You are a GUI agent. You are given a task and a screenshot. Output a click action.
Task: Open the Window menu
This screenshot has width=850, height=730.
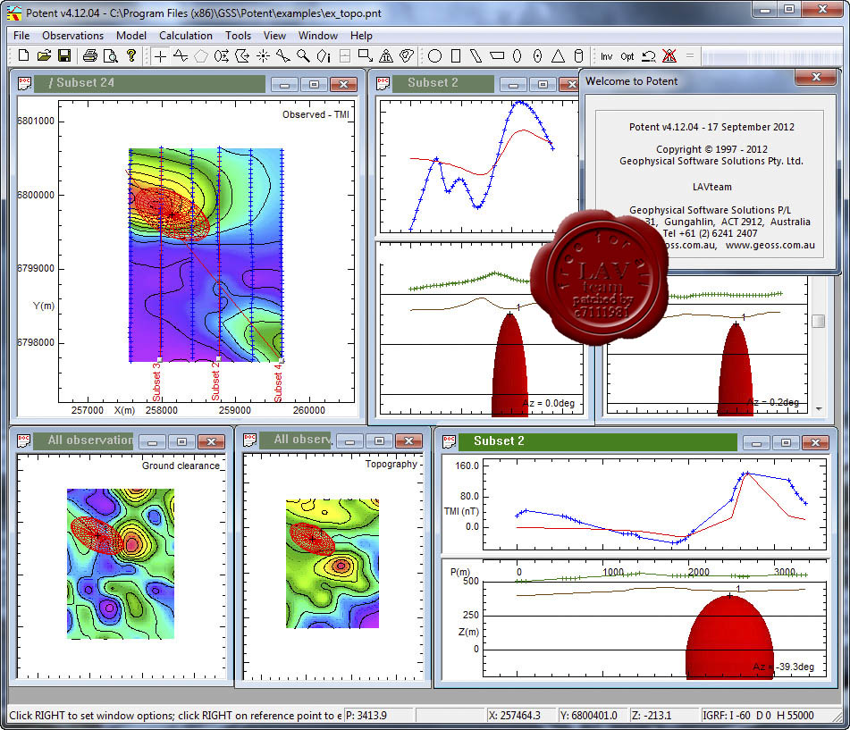click(x=317, y=35)
